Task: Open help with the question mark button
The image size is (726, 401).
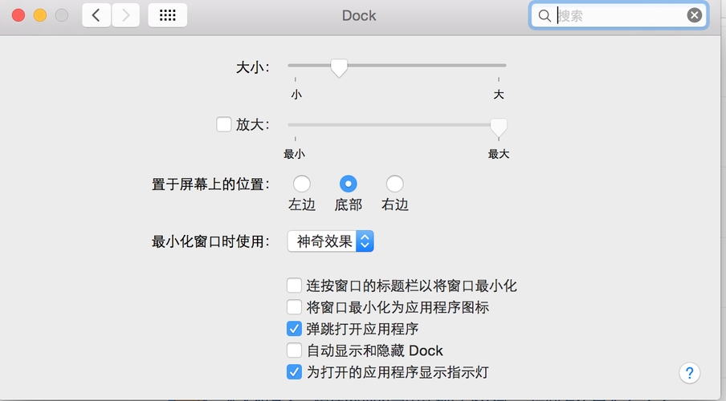Action: 689,373
